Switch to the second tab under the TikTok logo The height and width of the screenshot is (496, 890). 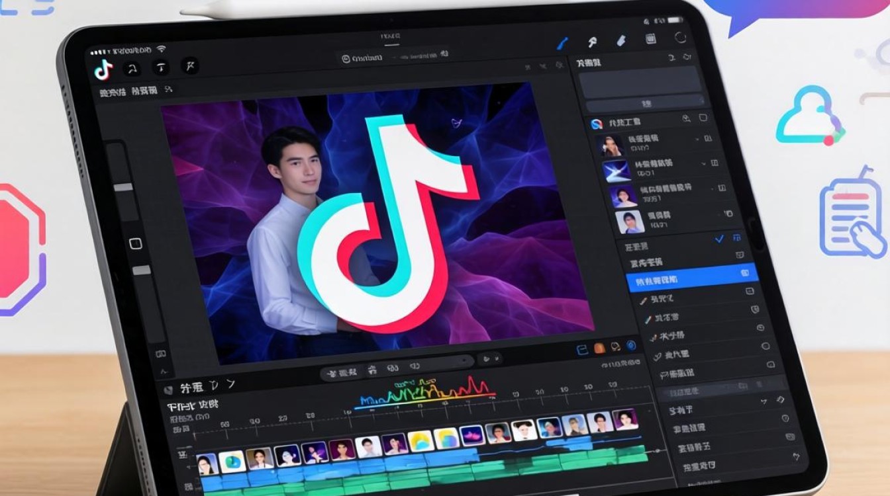(x=144, y=90)
